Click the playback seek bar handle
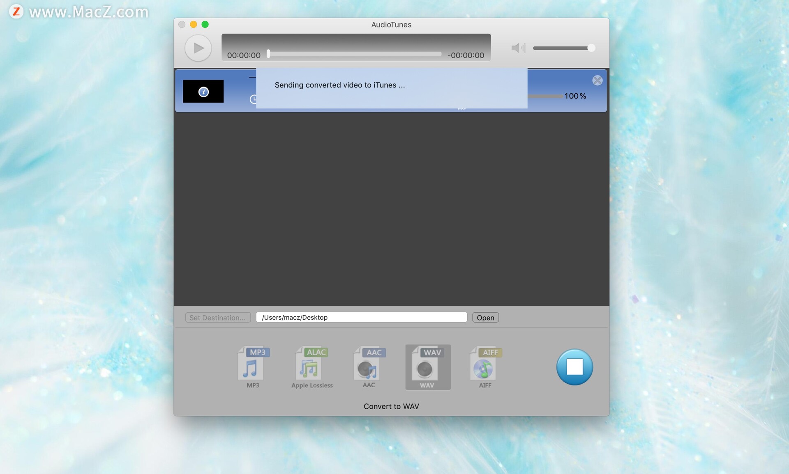The image size is (789, 474). tap(268, 54)
